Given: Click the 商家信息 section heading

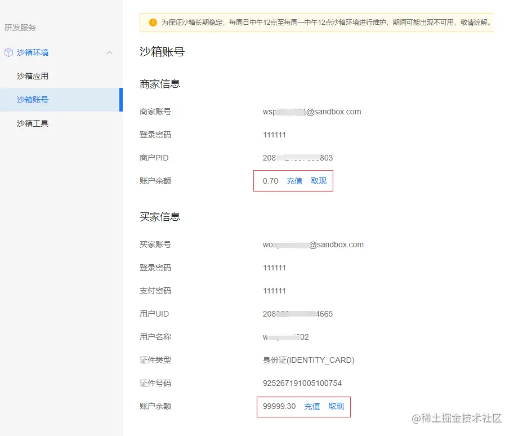Looking at the screenshot, I should pyautogui.click(x=160, y=84).
